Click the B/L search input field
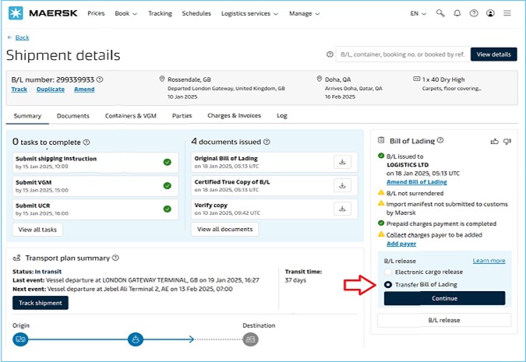 pyautogui.click(x=403, y=54)
